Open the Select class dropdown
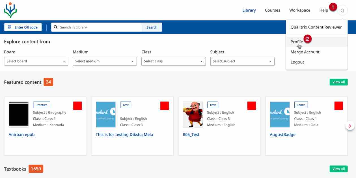The image size is (356, 178). [x=173, y=61]
